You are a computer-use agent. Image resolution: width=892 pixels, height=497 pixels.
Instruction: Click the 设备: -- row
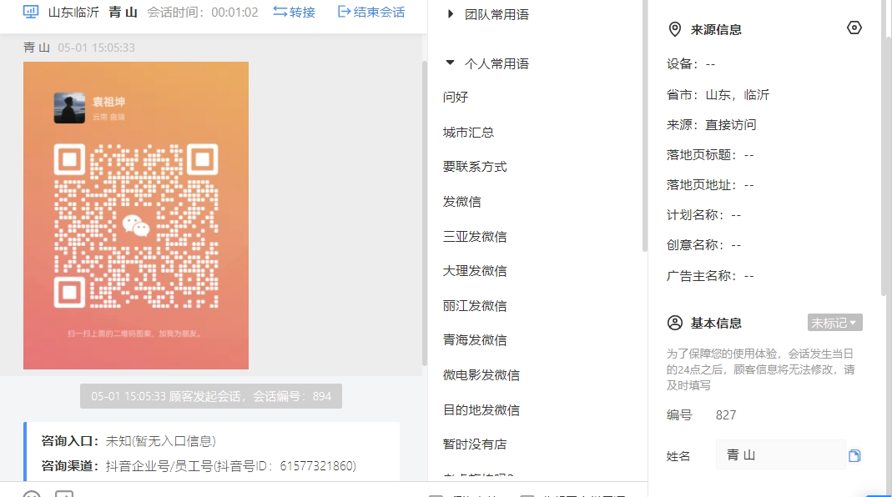(691, 63)
